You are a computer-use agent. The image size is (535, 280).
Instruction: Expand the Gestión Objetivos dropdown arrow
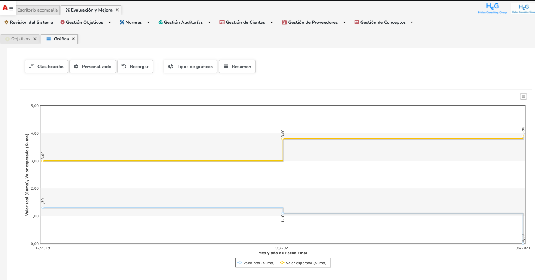click(110, 22)
